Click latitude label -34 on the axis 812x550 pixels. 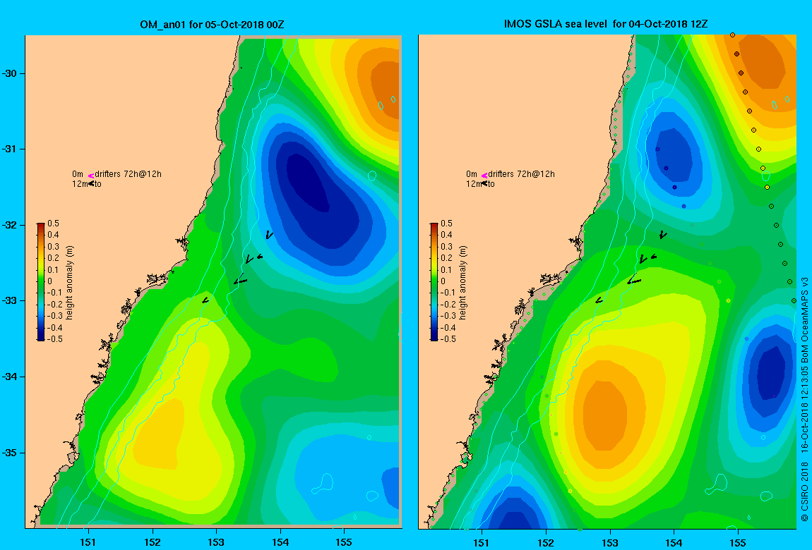coord(10,377)
